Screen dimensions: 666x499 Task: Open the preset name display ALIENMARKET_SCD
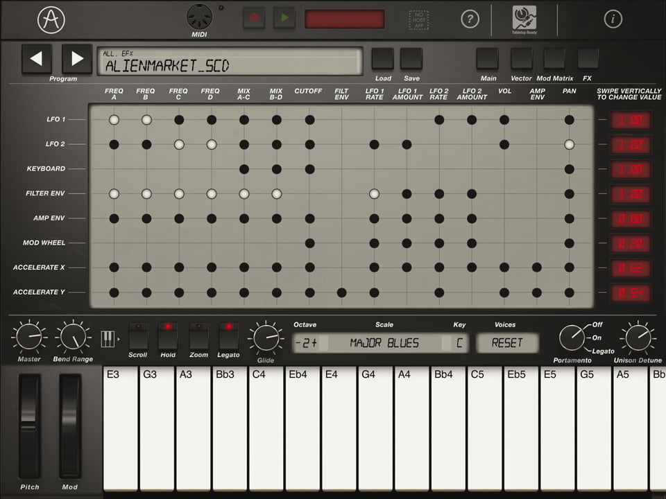(229, 62)
